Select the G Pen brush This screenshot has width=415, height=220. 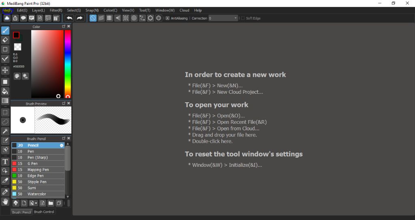pos(38,164)
